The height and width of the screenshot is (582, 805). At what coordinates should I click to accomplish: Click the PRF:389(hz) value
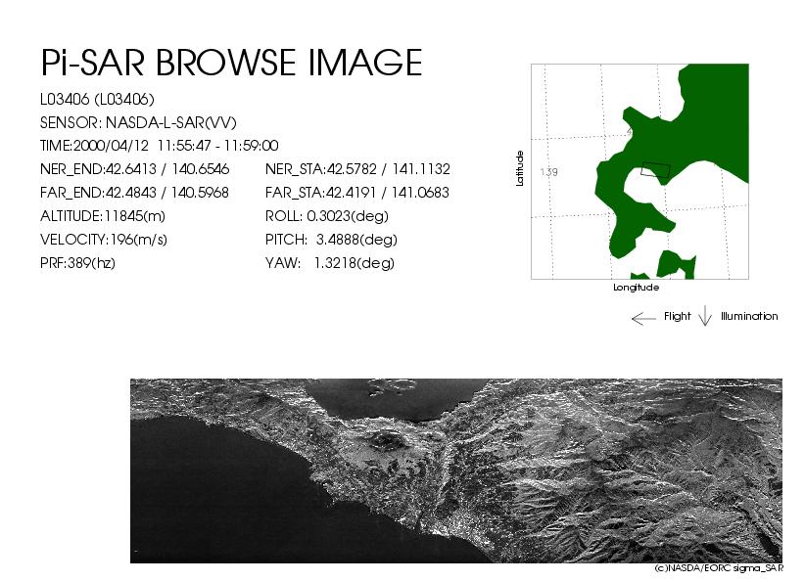(x=77, y=263)
